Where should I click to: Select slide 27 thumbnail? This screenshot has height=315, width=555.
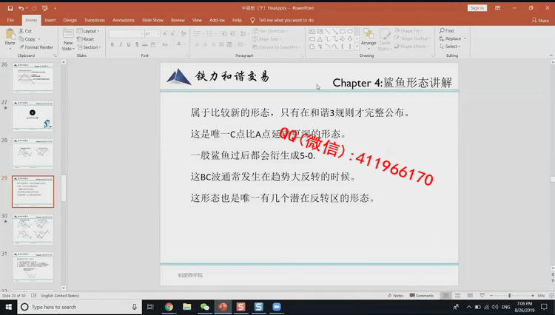click(x=33, y=115)
